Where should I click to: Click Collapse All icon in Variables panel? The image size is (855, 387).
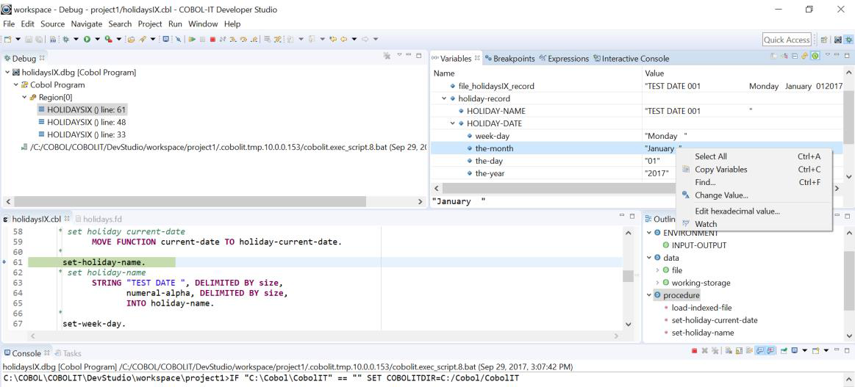tap(795, 56)
